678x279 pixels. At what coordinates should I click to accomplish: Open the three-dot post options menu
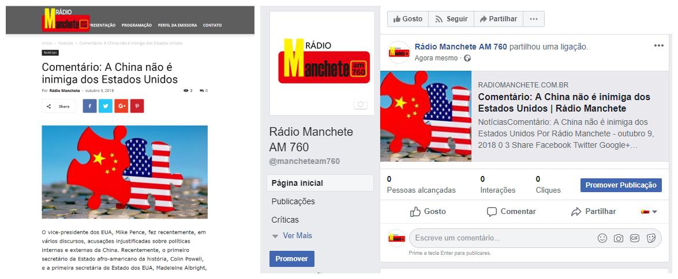point(658,45)
